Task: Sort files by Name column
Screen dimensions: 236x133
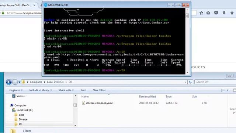Action: click(85, 96)
